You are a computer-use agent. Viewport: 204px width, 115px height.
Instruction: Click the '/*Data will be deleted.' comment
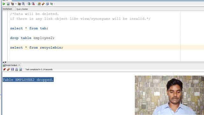pos(34,14)
